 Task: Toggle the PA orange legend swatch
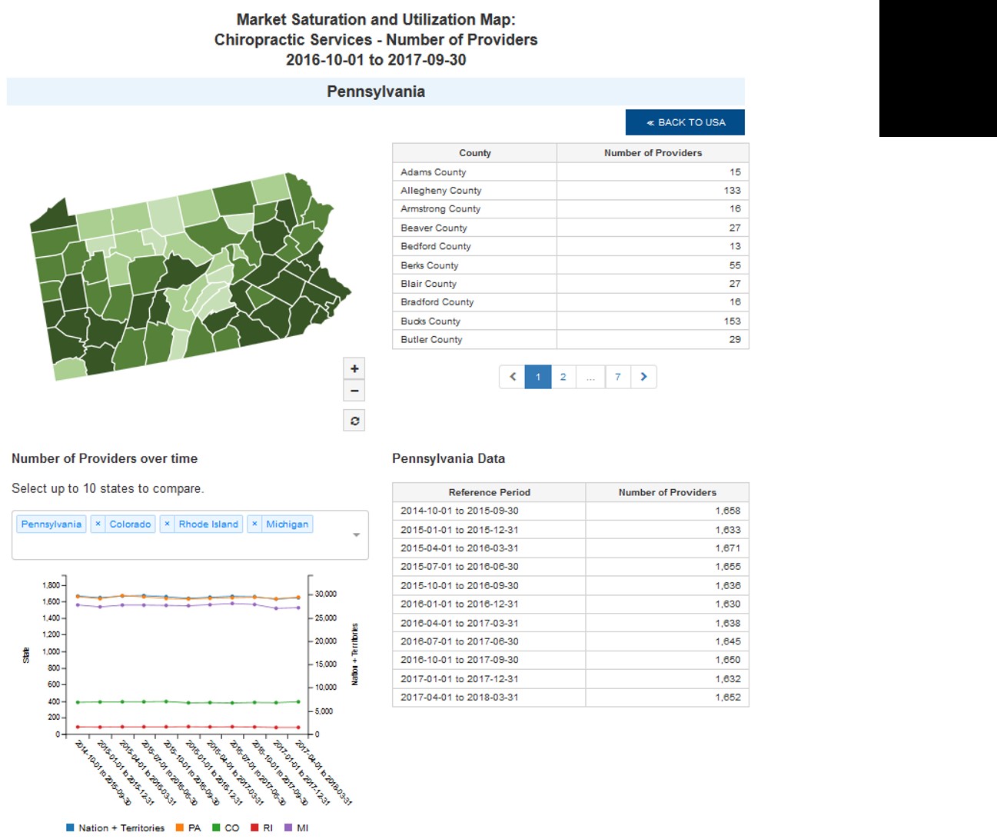[x=180, y=827]
